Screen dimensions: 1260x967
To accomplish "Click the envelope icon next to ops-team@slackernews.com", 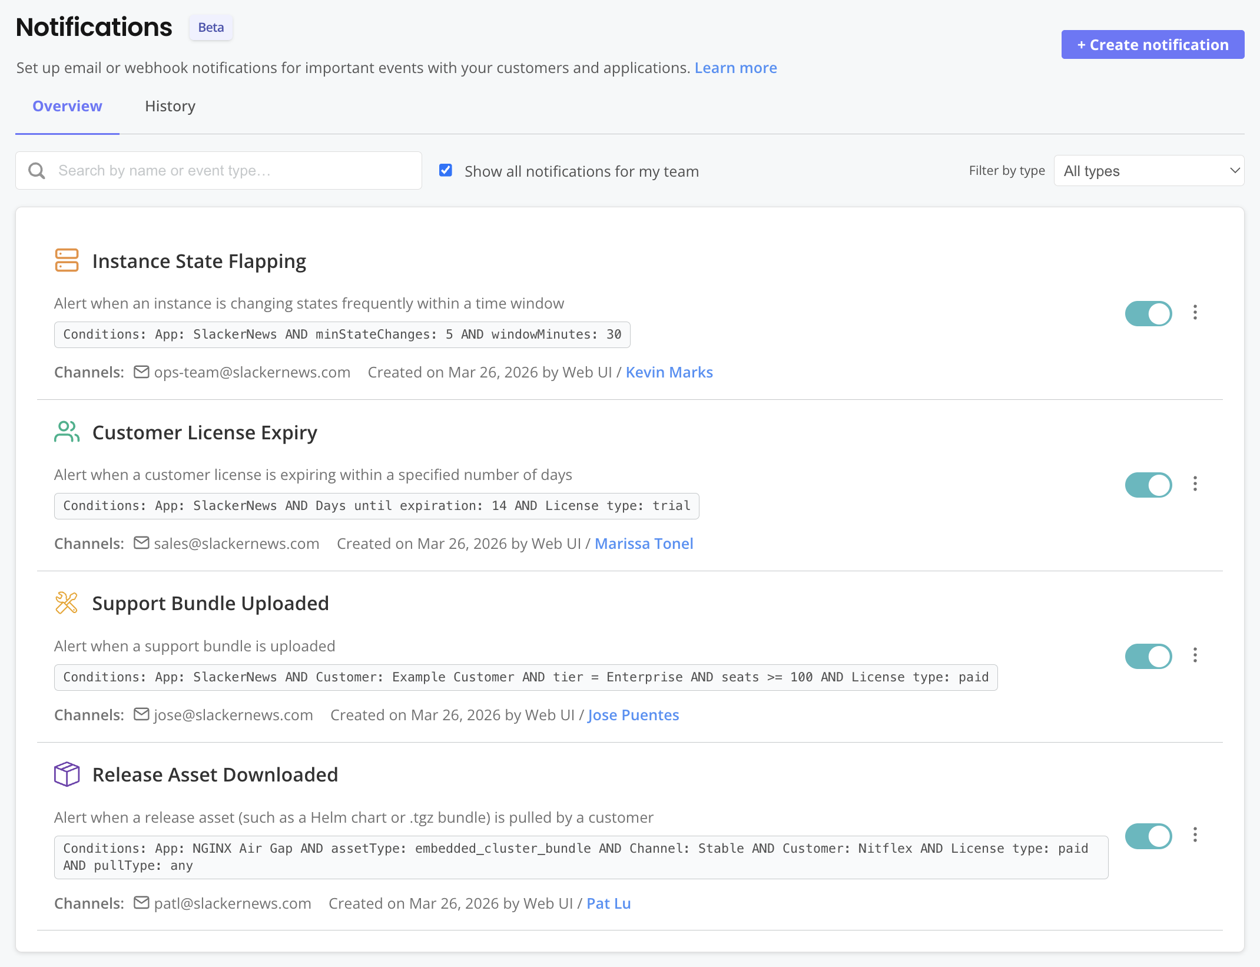I will 141,372.
